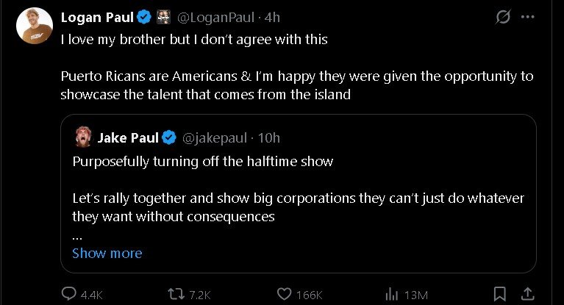Click the Jake Paul display name
The width and height of the screenshot is (564, 305).
[127, 137]
